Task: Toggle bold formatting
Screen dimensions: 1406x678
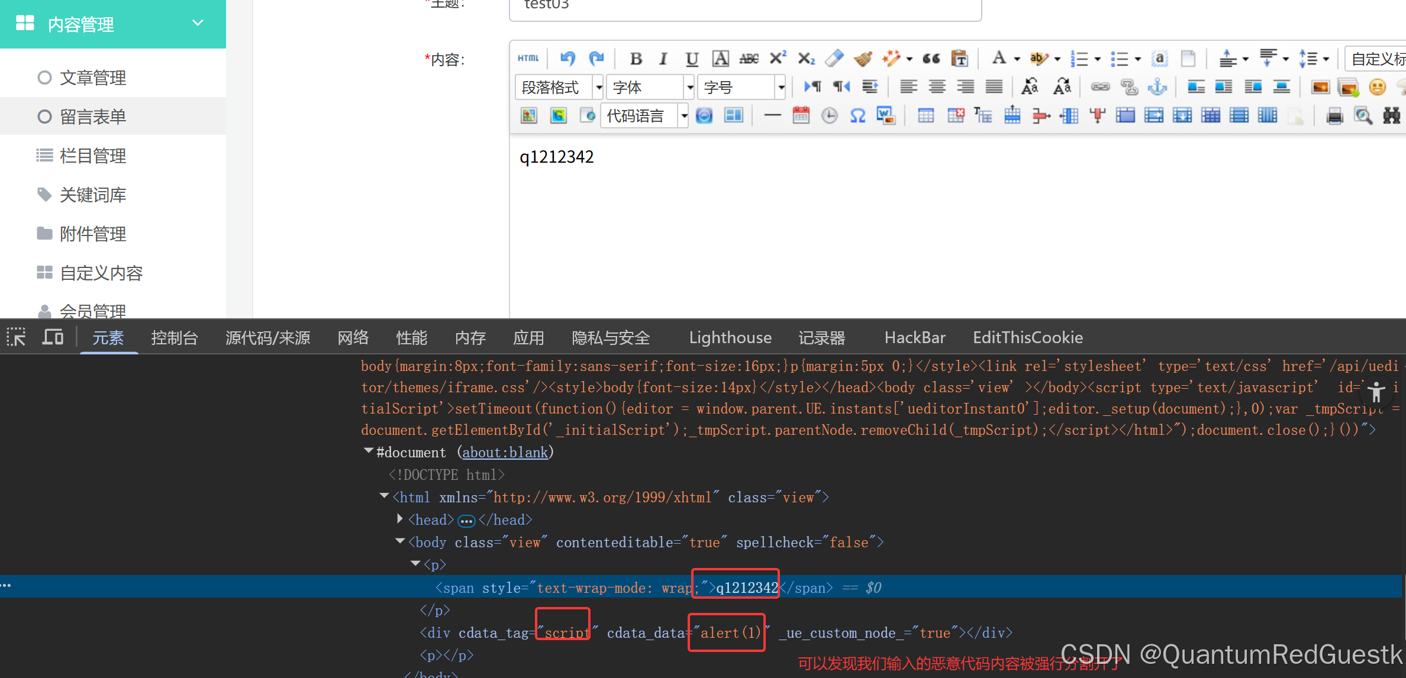Action: pos(636,59)
